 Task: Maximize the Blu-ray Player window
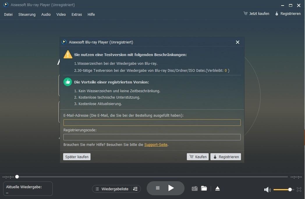point(290,6)
